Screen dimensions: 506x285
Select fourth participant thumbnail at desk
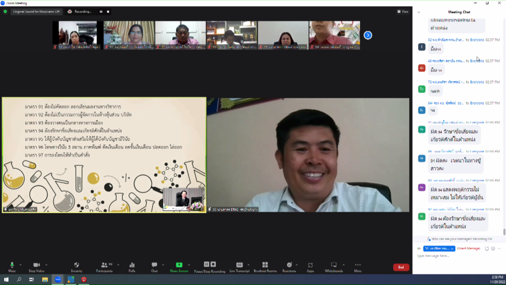(x=232, y=35)
